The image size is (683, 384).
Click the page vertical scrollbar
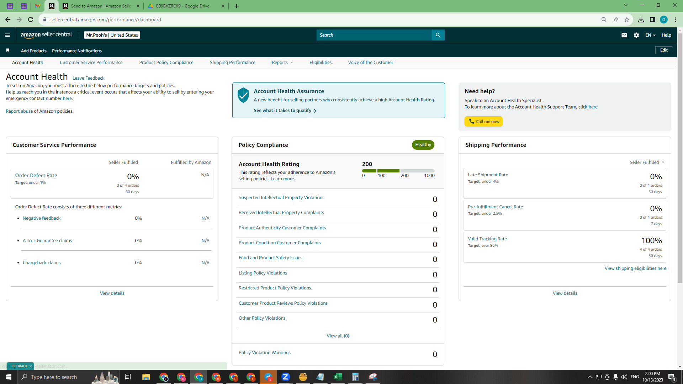coord(680,158)
